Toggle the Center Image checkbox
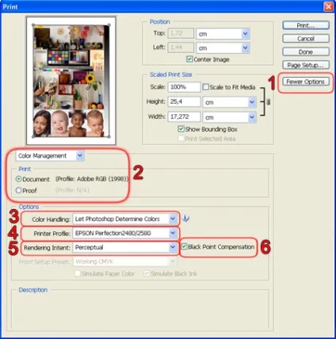Viewport: 336px width, 339px height. 189,59
